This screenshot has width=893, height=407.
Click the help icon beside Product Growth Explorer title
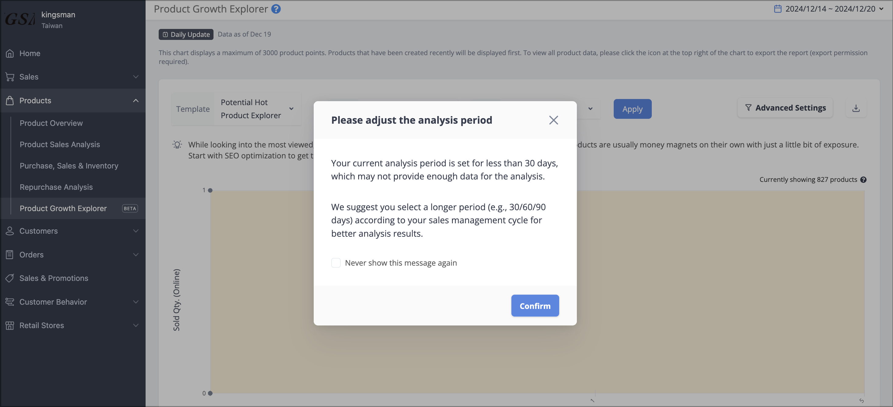(x=276, y=9)
